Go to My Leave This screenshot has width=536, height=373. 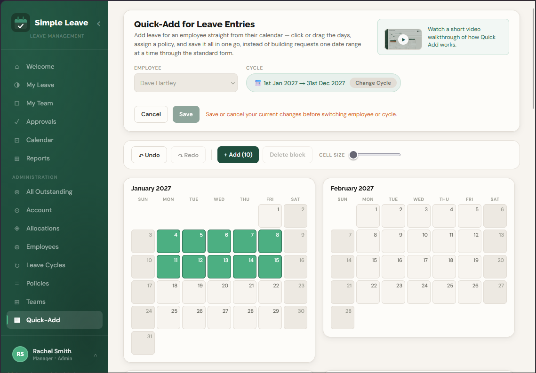[55, 85]
